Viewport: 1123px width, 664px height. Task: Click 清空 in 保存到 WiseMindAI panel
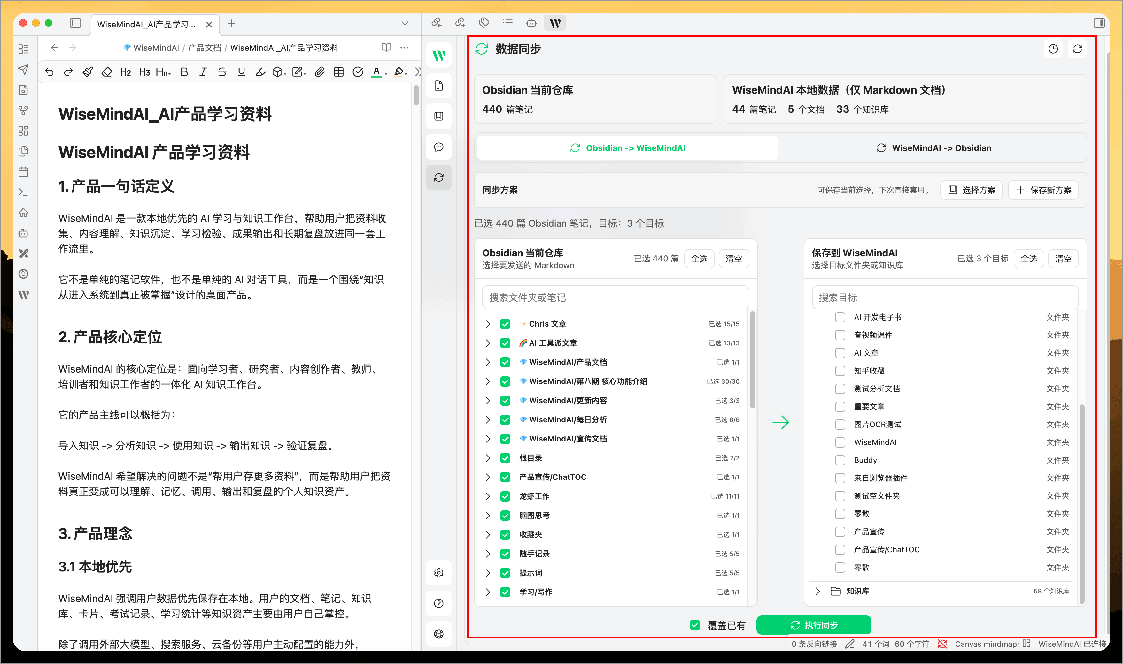[x=1064, y=259]
